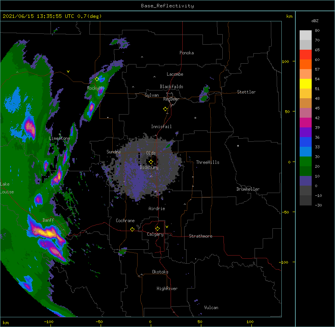Click the magenta 39–42 dBZ legend swatch
This screenshot has width=335, height=327.
click(x=305, y=122)
